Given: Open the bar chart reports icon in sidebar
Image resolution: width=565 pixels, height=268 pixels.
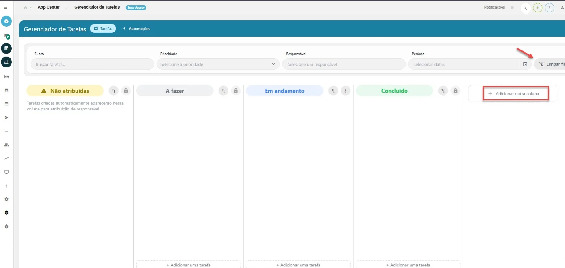Looking at the screenshot, I should click(6, 62).
